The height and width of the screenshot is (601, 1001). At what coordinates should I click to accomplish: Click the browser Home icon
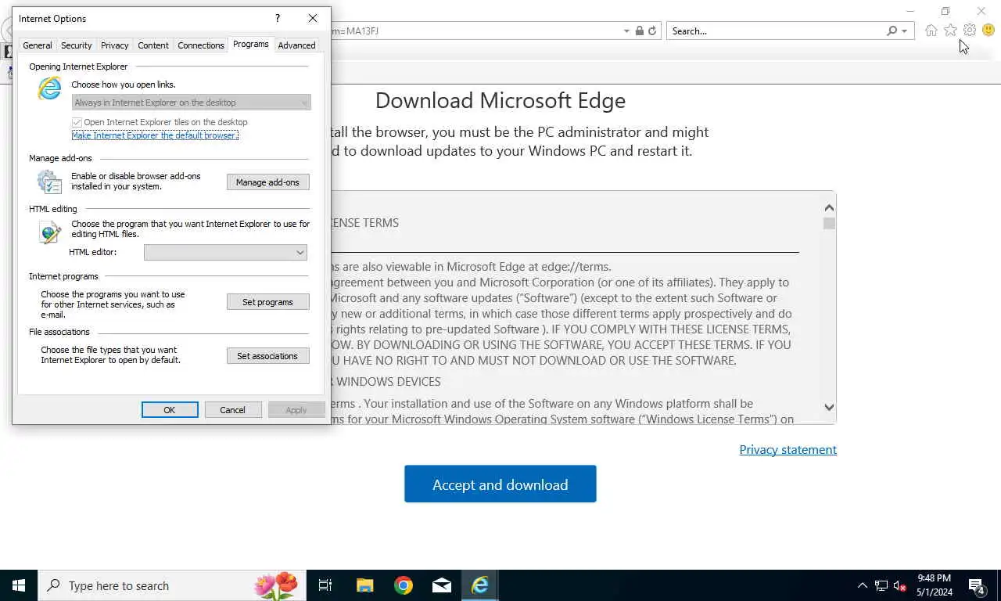click(931, 31)
